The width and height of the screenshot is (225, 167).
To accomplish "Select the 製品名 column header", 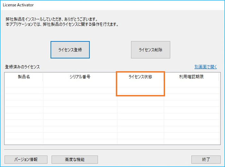I will coord(24,77).
